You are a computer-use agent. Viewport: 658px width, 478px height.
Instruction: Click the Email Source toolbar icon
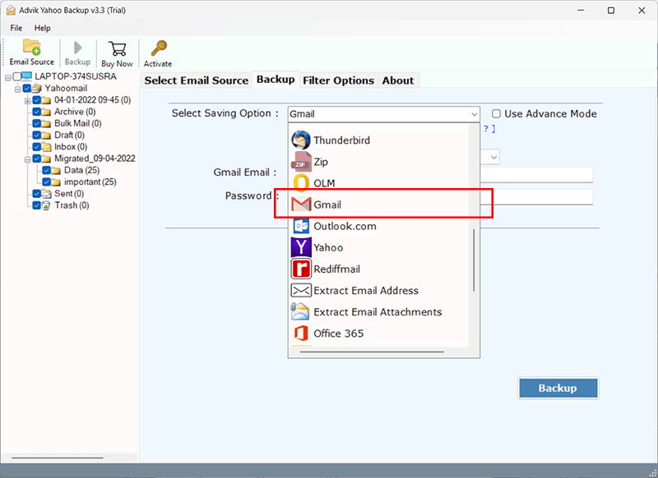tap(31, 47)
